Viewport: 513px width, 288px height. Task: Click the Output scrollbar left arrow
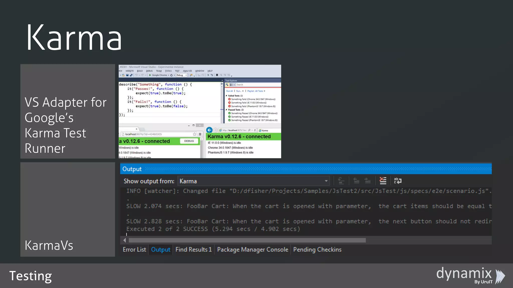124,240
